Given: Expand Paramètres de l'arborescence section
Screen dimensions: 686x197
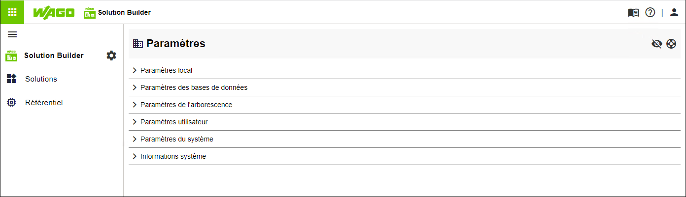Looking at the screenshot, I should click(x=404, y=105).
